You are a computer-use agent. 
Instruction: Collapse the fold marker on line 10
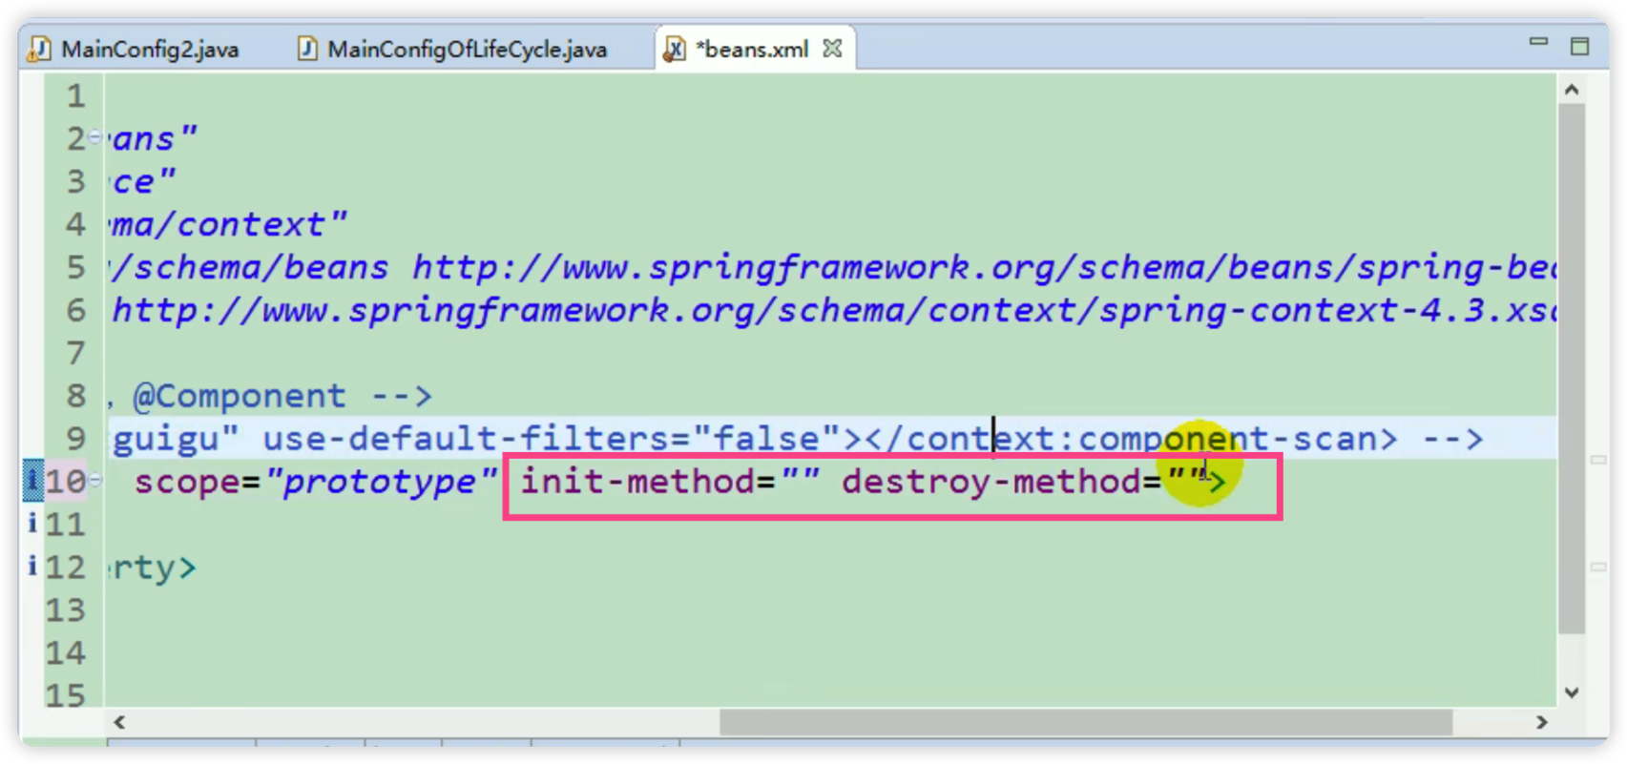point(95,481)
